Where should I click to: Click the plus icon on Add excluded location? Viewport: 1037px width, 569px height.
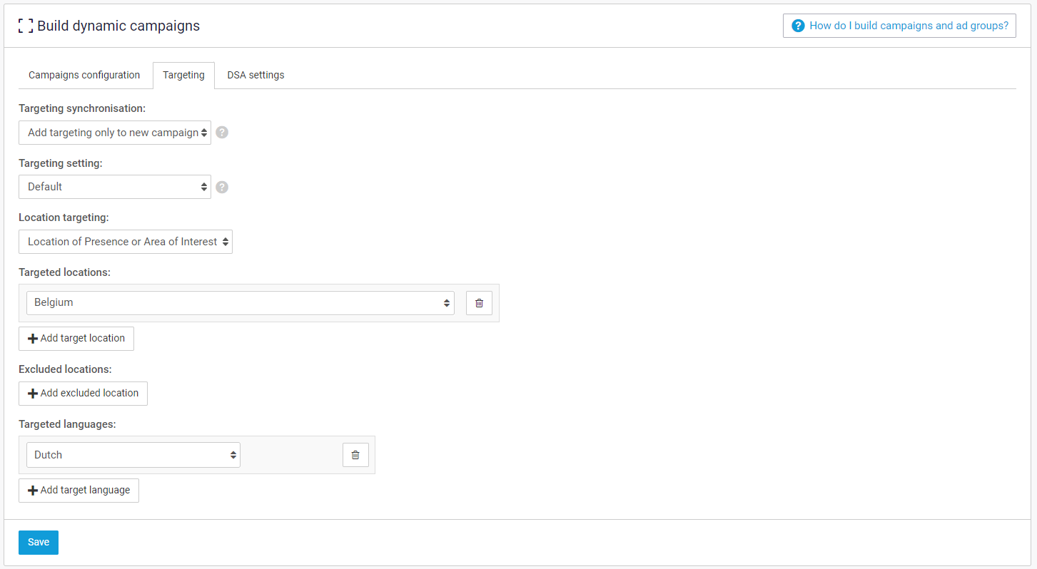(x=32, y=394)
